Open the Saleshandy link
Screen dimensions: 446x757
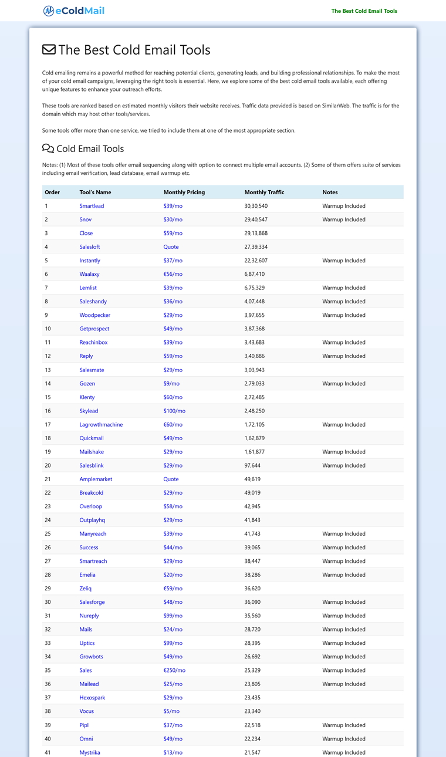93,302
